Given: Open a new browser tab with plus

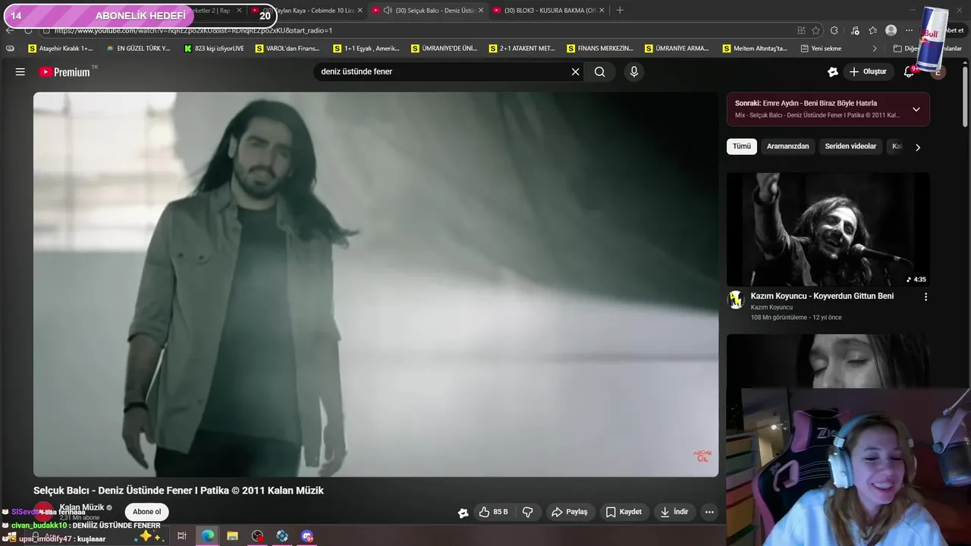Looking at the screenshot, I should pyautogui.click(x=620, y=11).
